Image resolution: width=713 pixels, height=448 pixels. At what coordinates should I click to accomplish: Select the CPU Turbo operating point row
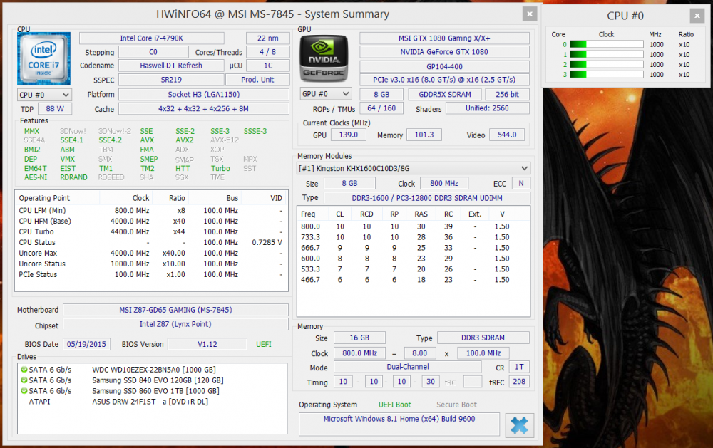(150, 231)
